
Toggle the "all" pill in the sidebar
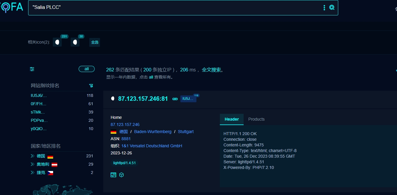[x=86, y=69]
